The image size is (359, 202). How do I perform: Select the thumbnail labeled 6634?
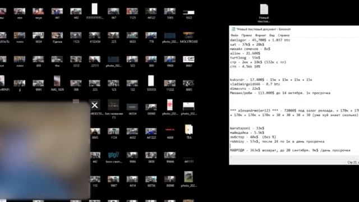[38, 38]
